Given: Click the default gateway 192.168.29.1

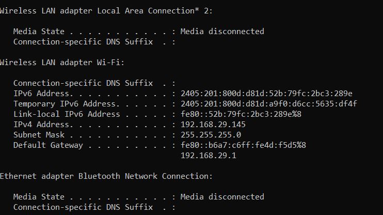Looking at the screenshot, I should (x=209, y=156).
